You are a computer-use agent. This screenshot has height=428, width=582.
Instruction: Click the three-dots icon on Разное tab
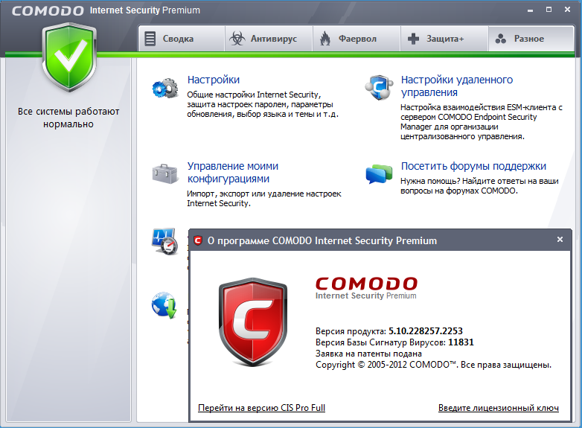501,39
